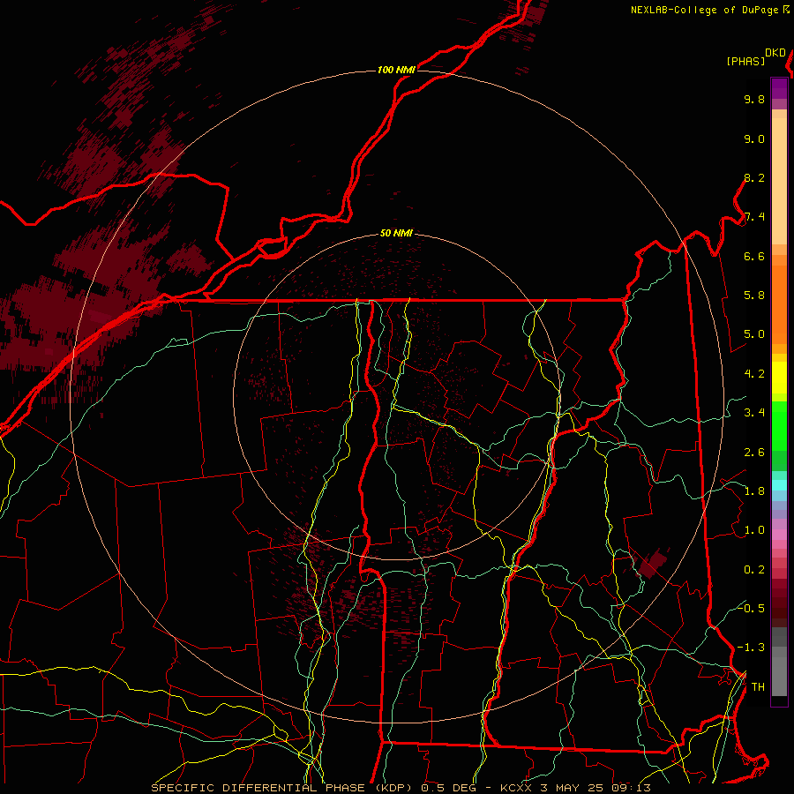
Task: Click the small dark red echo patch in southeast
Action: coord(652,563)
